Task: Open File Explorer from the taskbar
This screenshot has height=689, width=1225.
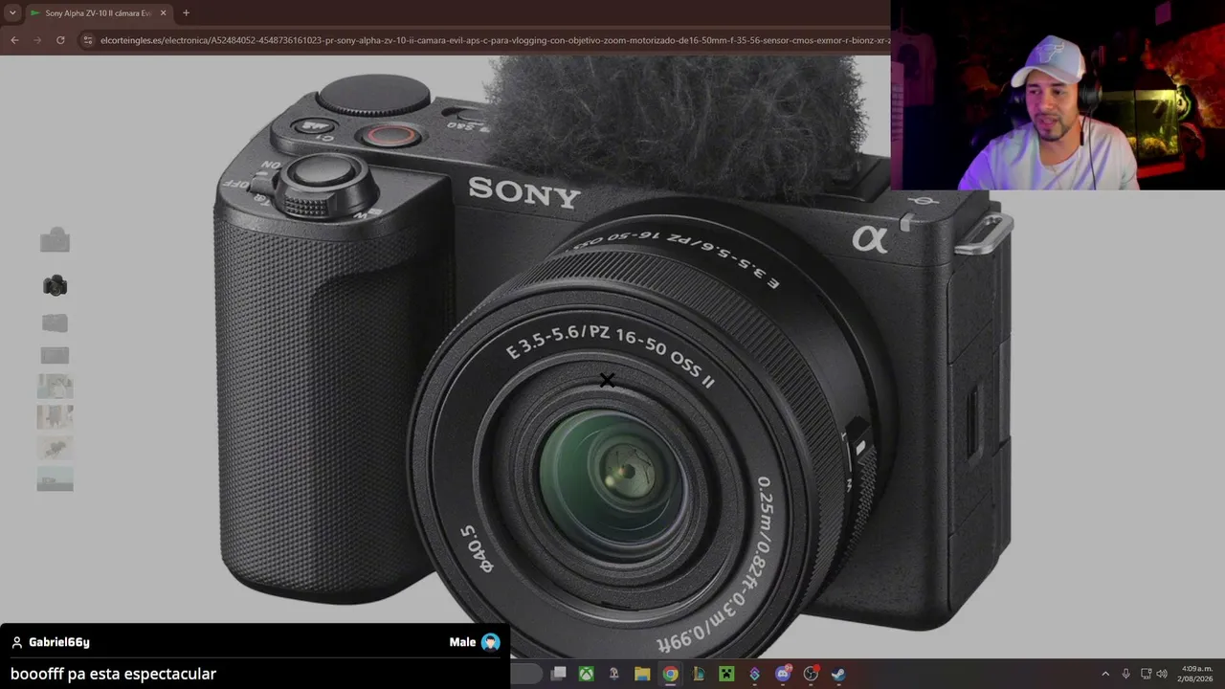Action: pos(642,674)
